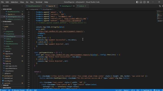Viewport: 163px width, 91px height.
Task: Change the TypeScript JSX language mode
Action: 147,90
